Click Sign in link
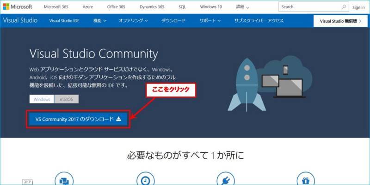The height and width of the screenshot is (185, 370). click(358, 7)
